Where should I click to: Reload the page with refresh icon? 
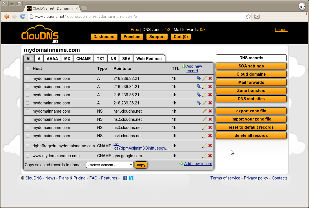point(23,16)
